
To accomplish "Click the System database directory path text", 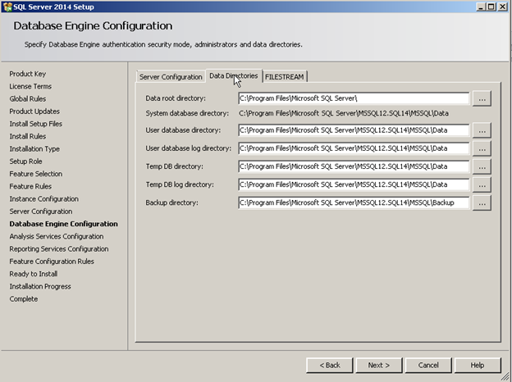I will point(344,113).
